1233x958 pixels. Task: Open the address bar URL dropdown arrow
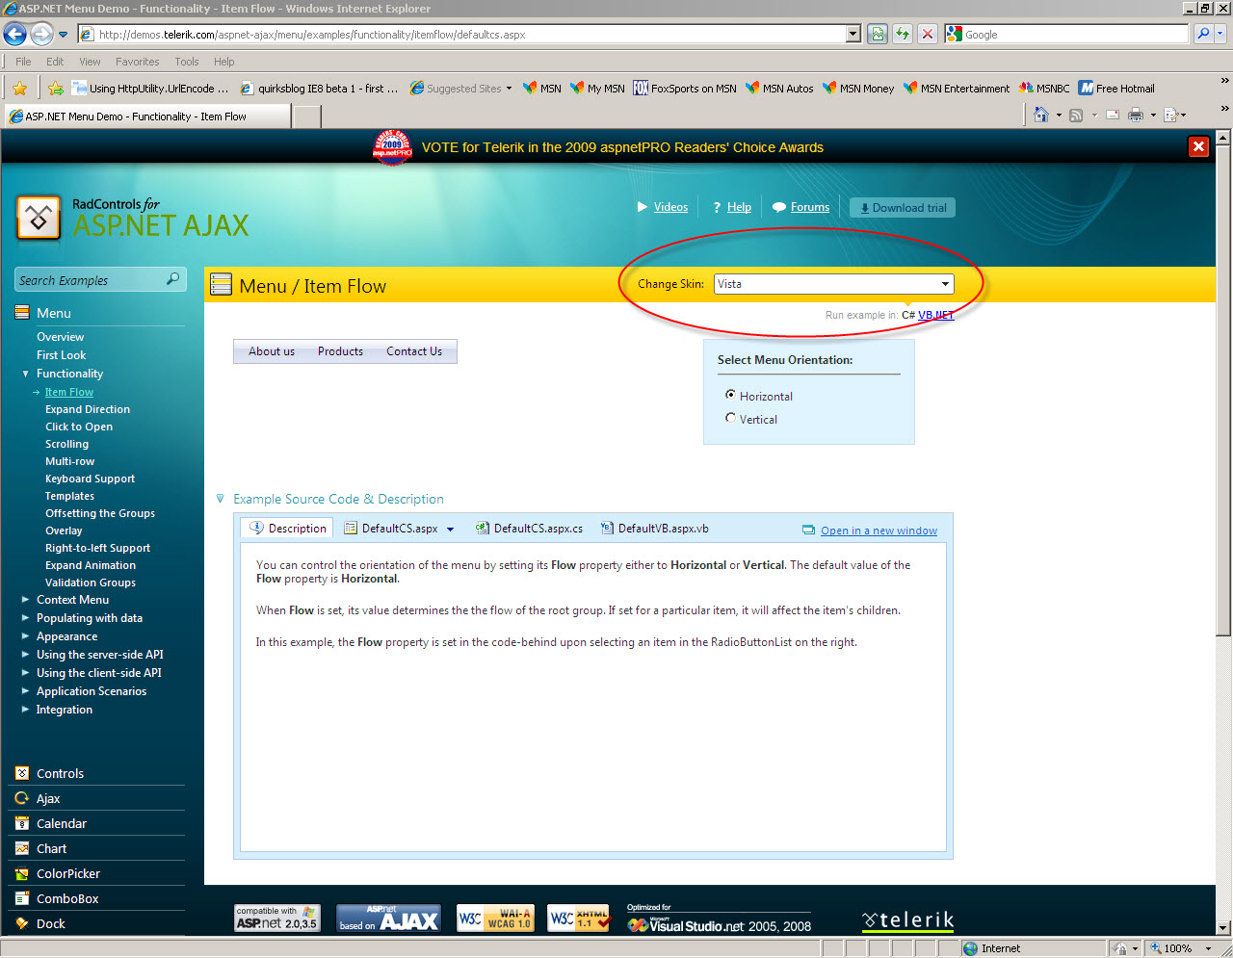(x=853, y=35)
